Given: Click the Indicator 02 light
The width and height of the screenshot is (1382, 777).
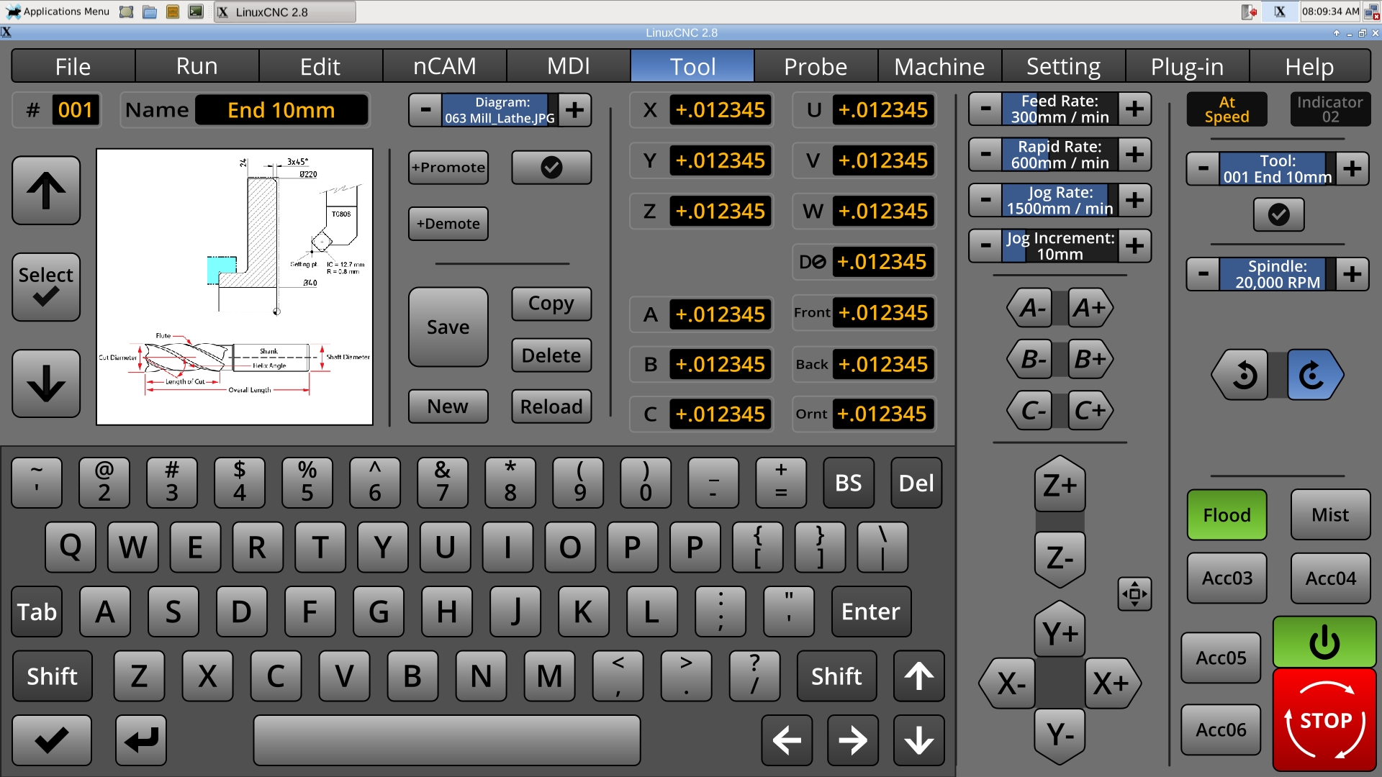Looking at the screenshot, I should [1330, 109].
